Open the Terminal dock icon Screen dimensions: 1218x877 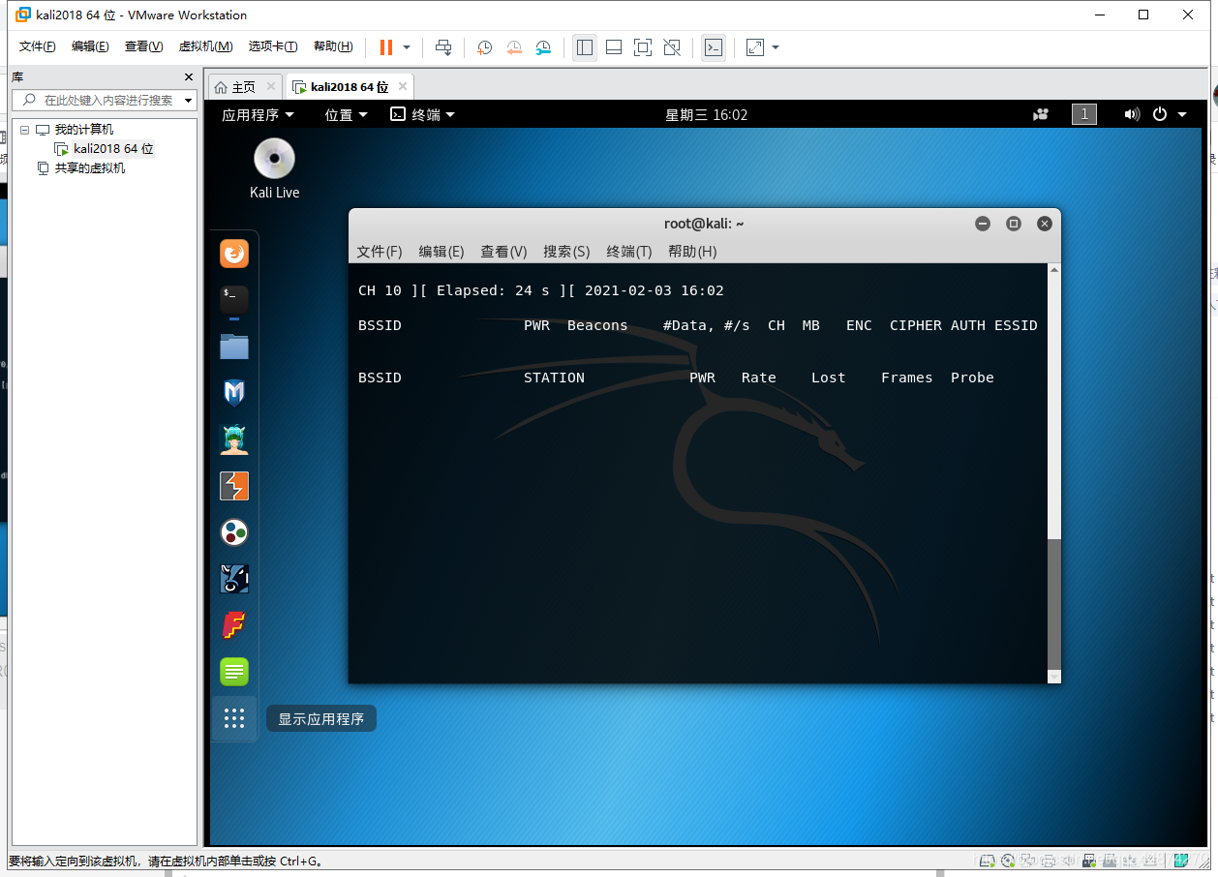tap(234, 300)
